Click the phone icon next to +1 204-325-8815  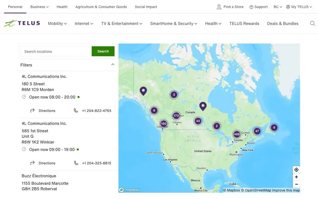pos(76,163)
